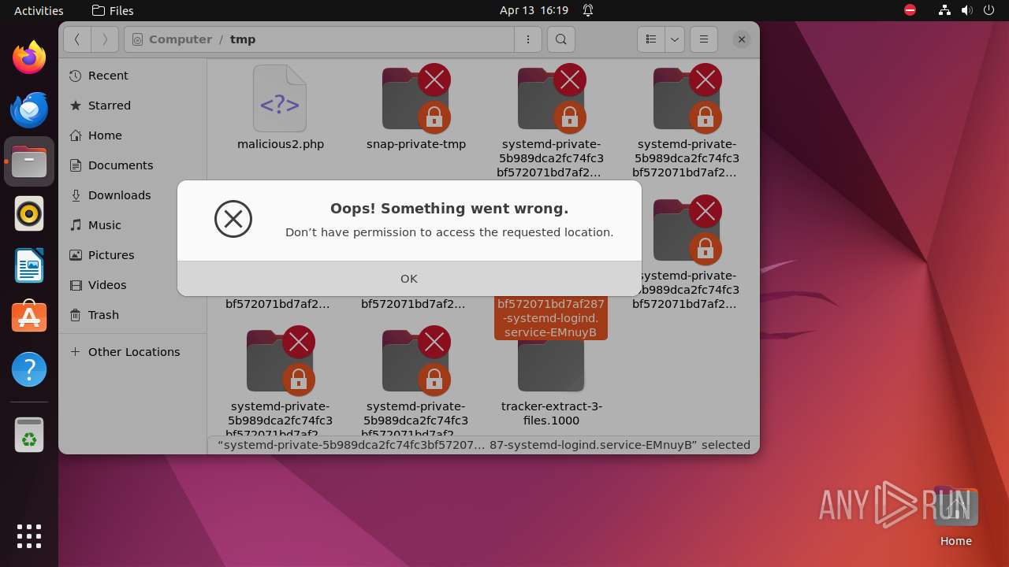Click the search button in Files
Screen dimensions: 1009x567
[x=560, y=39]
